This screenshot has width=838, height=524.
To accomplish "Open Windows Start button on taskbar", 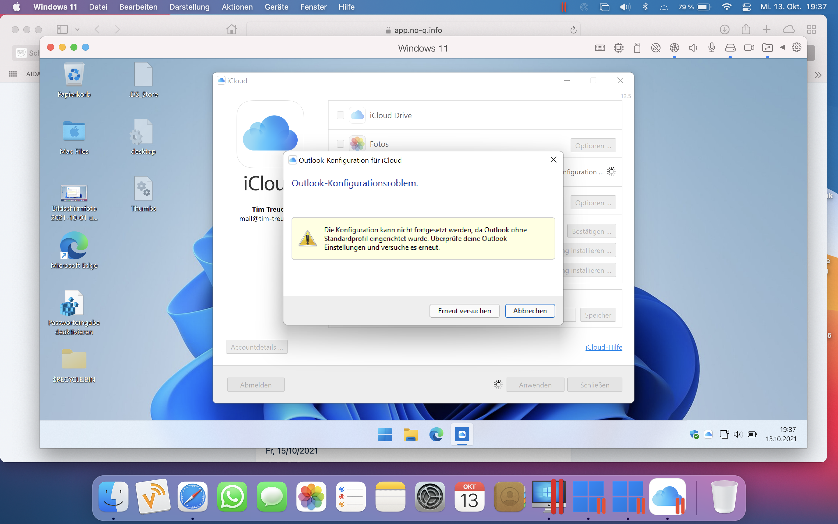I will tap(385, 434).
